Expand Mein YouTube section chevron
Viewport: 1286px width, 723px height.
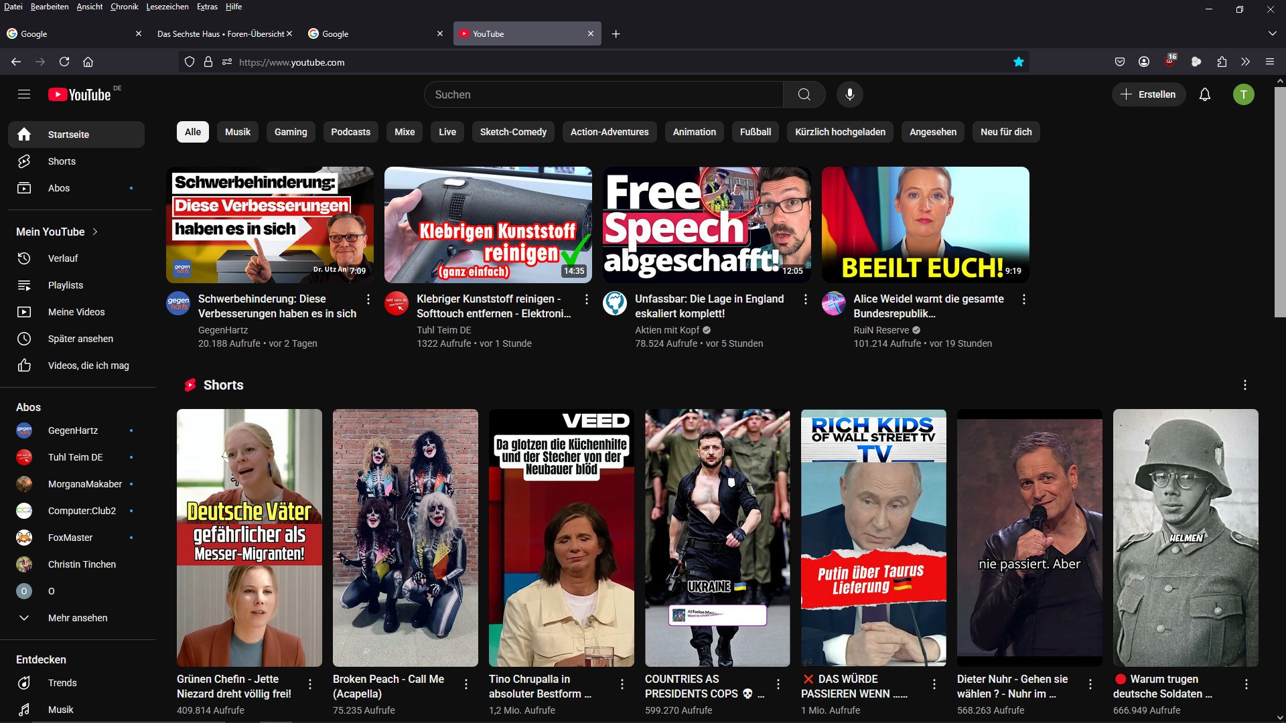point(95,232)
